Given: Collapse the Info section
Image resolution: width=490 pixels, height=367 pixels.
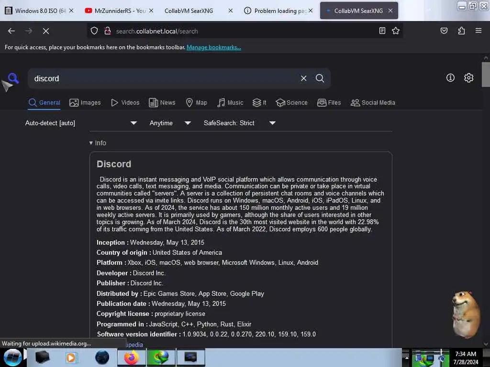Looking at the screenshot, I should pyautogui.click(x=98, y=143).
